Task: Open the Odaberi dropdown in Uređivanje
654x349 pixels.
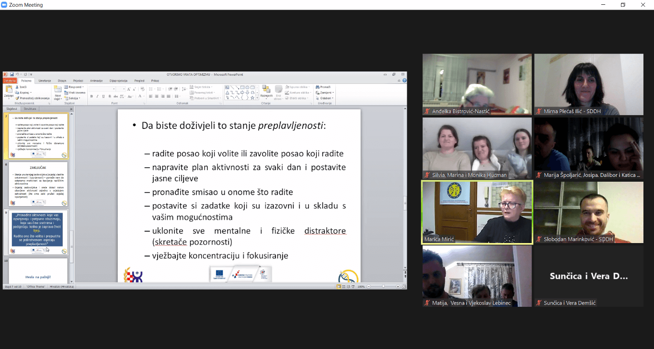Action: 326,98
